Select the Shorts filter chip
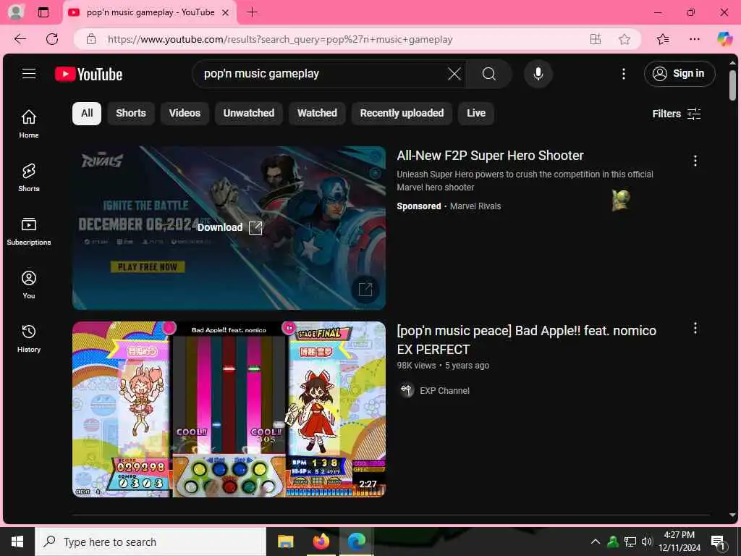Screen dimensions: 741x556 coord(131,114)
